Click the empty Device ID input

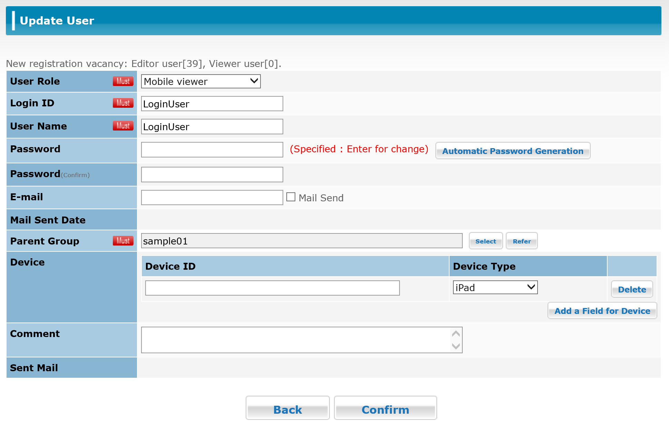(272, 288)
